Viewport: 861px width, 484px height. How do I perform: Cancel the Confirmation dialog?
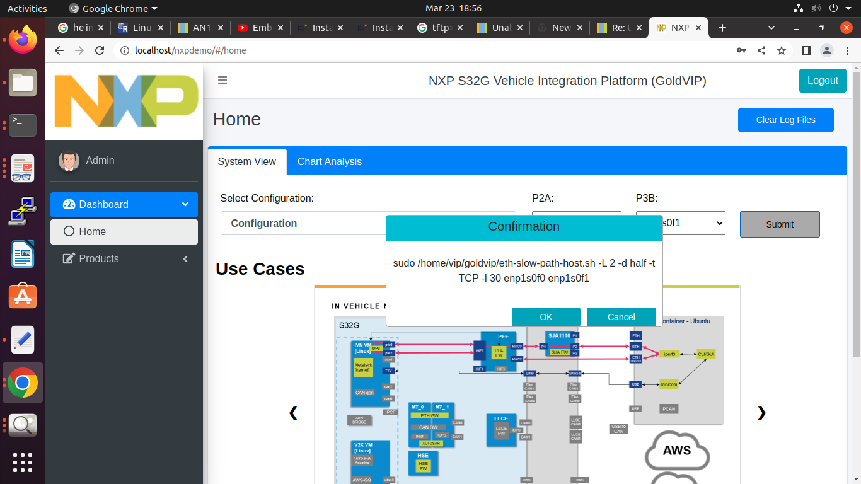(x=621, y=317)
